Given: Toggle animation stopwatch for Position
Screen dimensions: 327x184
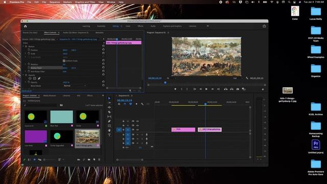Looking at the screenshot, I should 29,50.
